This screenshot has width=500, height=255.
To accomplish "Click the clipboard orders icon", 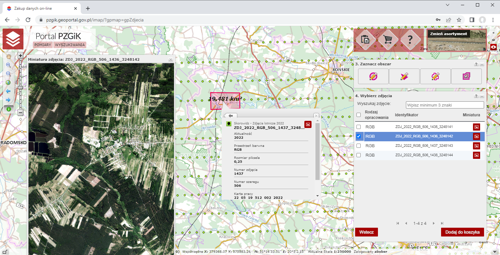I will point(365,40).
